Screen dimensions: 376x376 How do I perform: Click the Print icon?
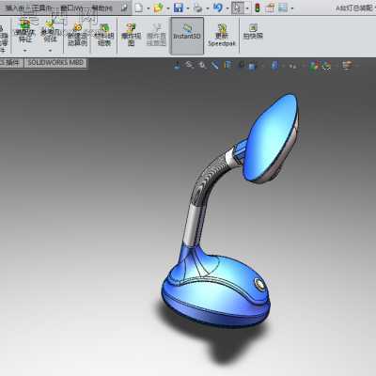[x=197, y=8]
